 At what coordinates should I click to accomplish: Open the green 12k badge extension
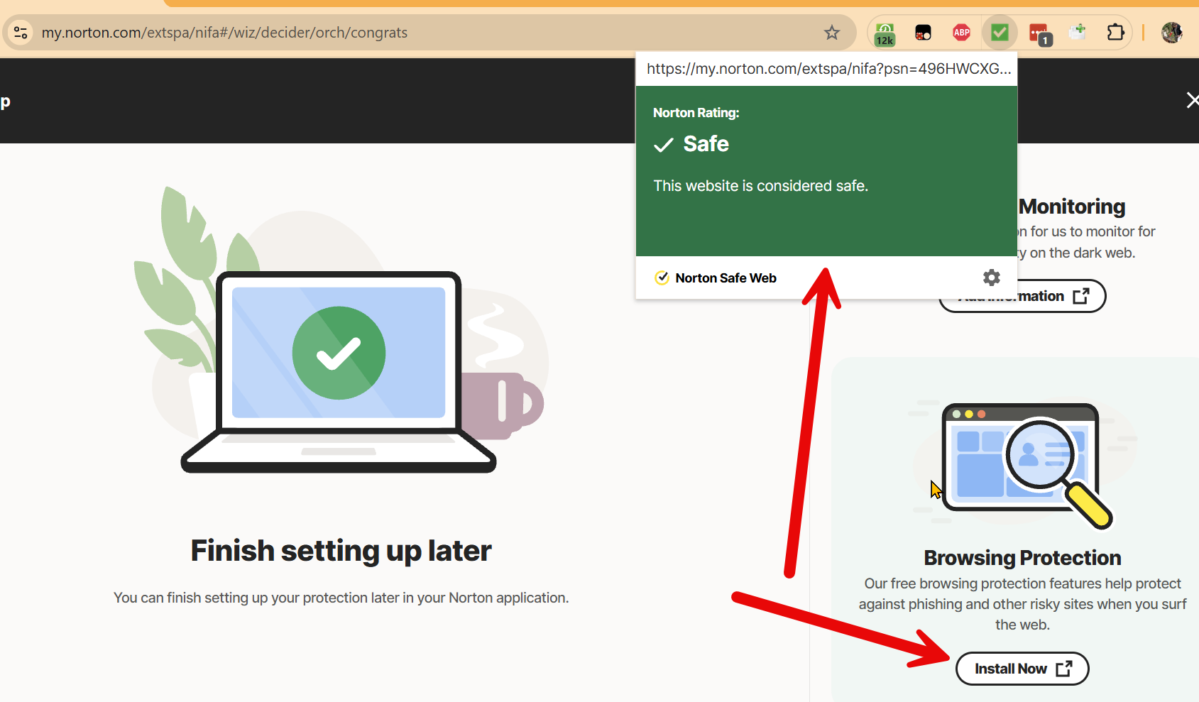coord(885,33)
